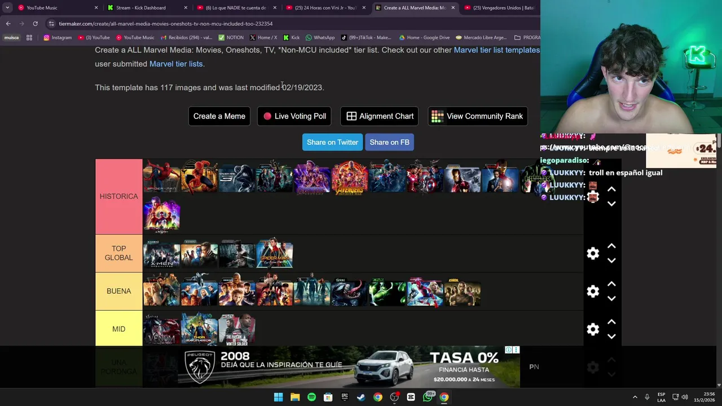Show hidden system tray icons
722x406 pixels.
coord(635,397)
